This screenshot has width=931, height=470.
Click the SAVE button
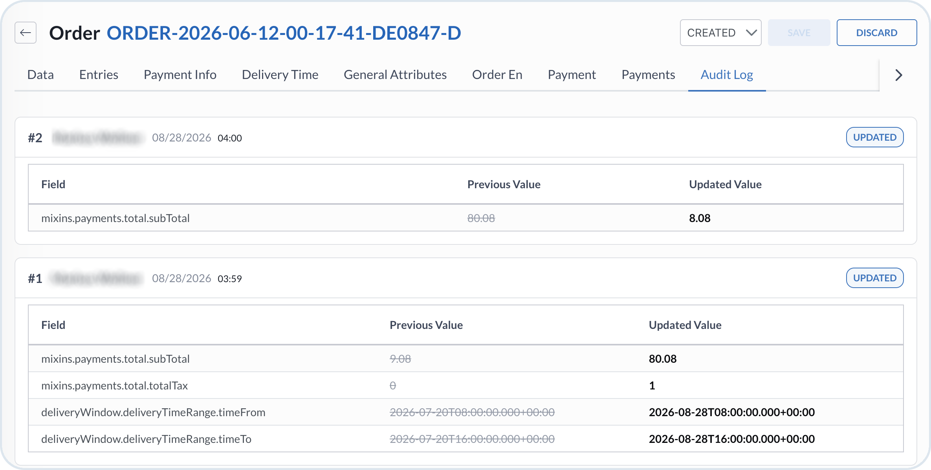[x=799, y=33]
